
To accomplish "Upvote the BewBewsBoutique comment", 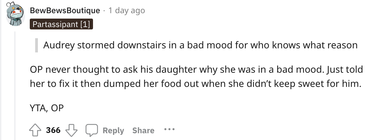I will pyautogui.click(x=35, y=130).
